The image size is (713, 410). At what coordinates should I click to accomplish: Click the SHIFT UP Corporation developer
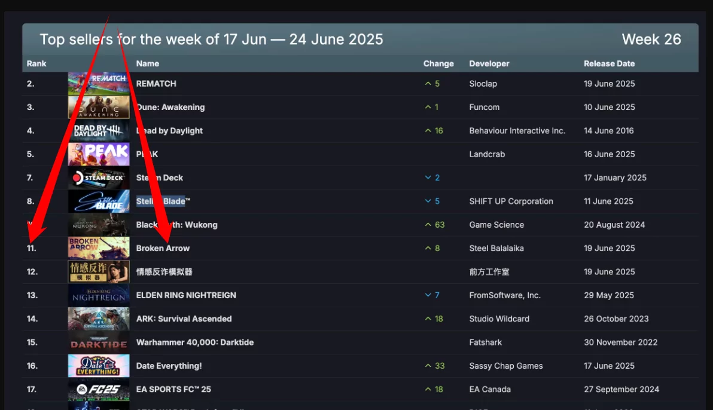click(x=511, y=201)
